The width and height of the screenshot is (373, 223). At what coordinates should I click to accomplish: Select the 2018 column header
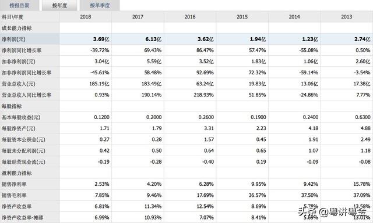click(86, 17)
